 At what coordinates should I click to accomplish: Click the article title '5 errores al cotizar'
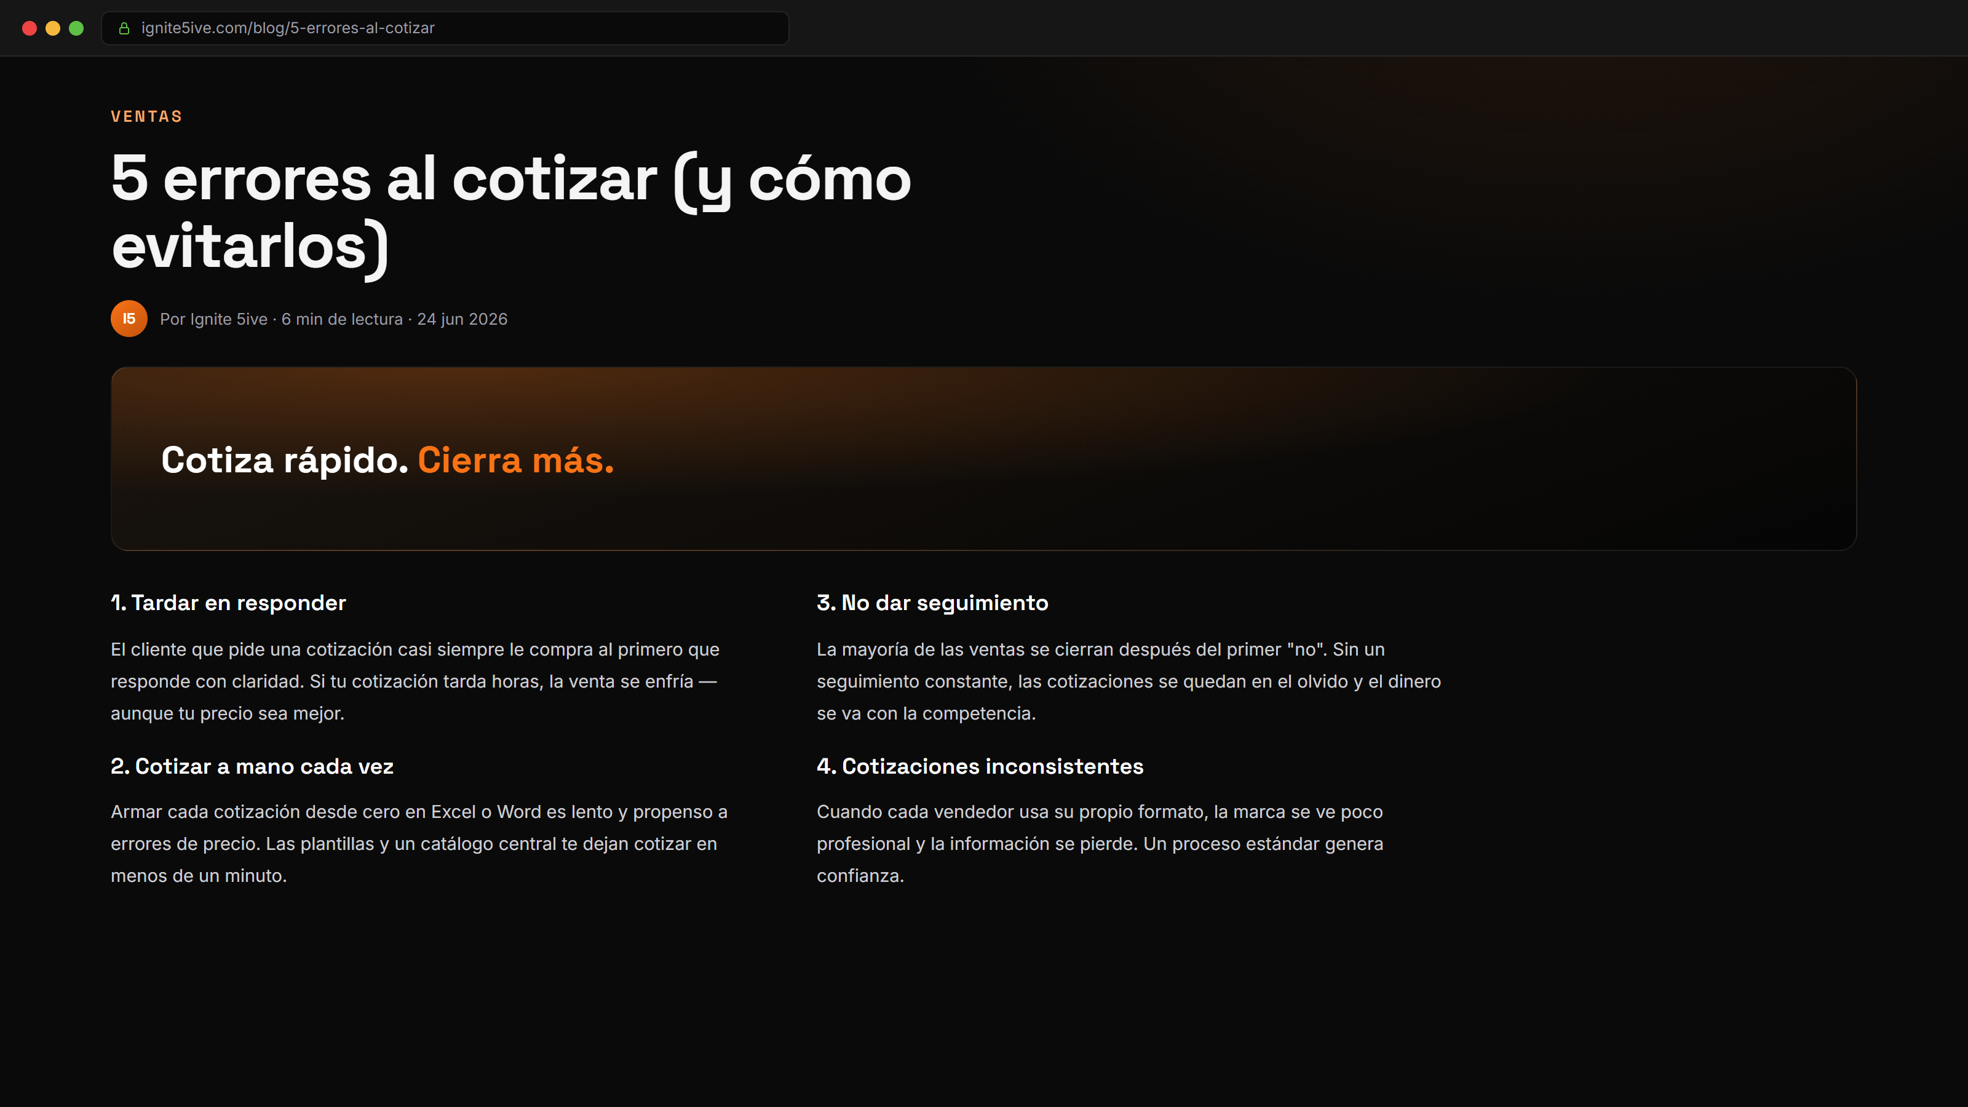511,212
